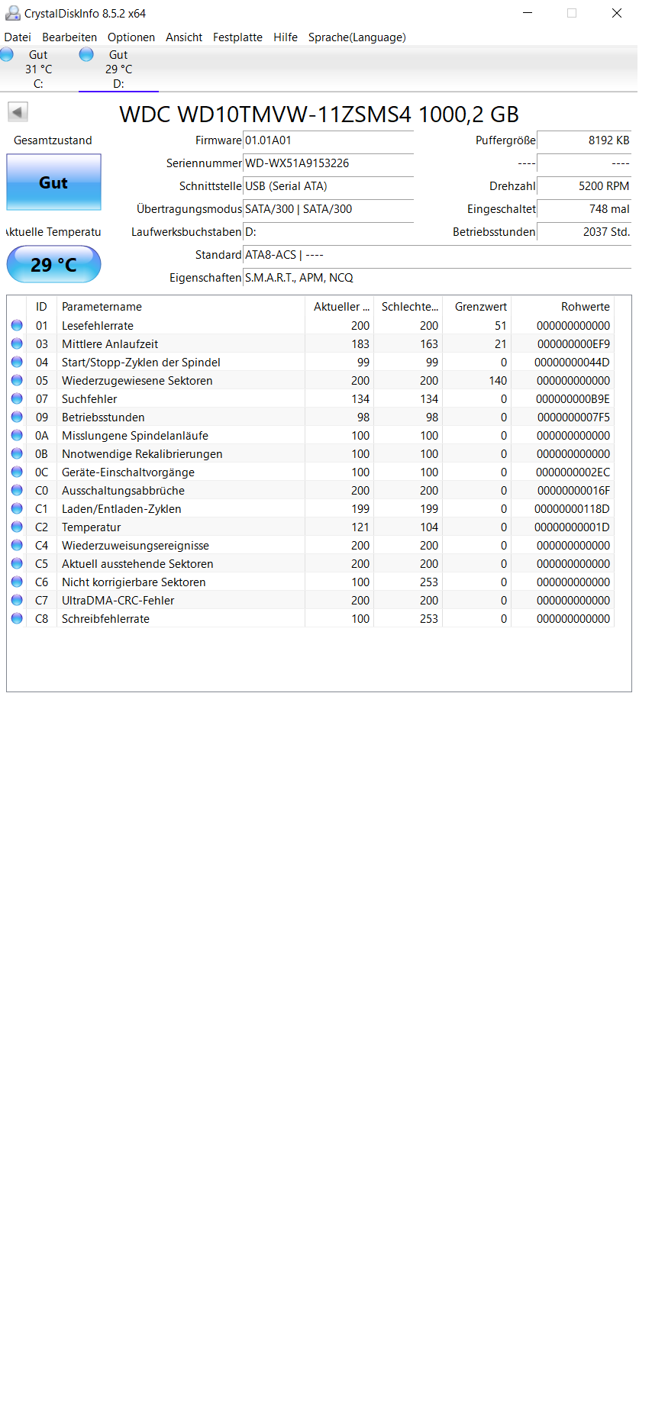
Task: Click the CrystalDiskInfo app icon in title bar
Action: coord(12,13)
